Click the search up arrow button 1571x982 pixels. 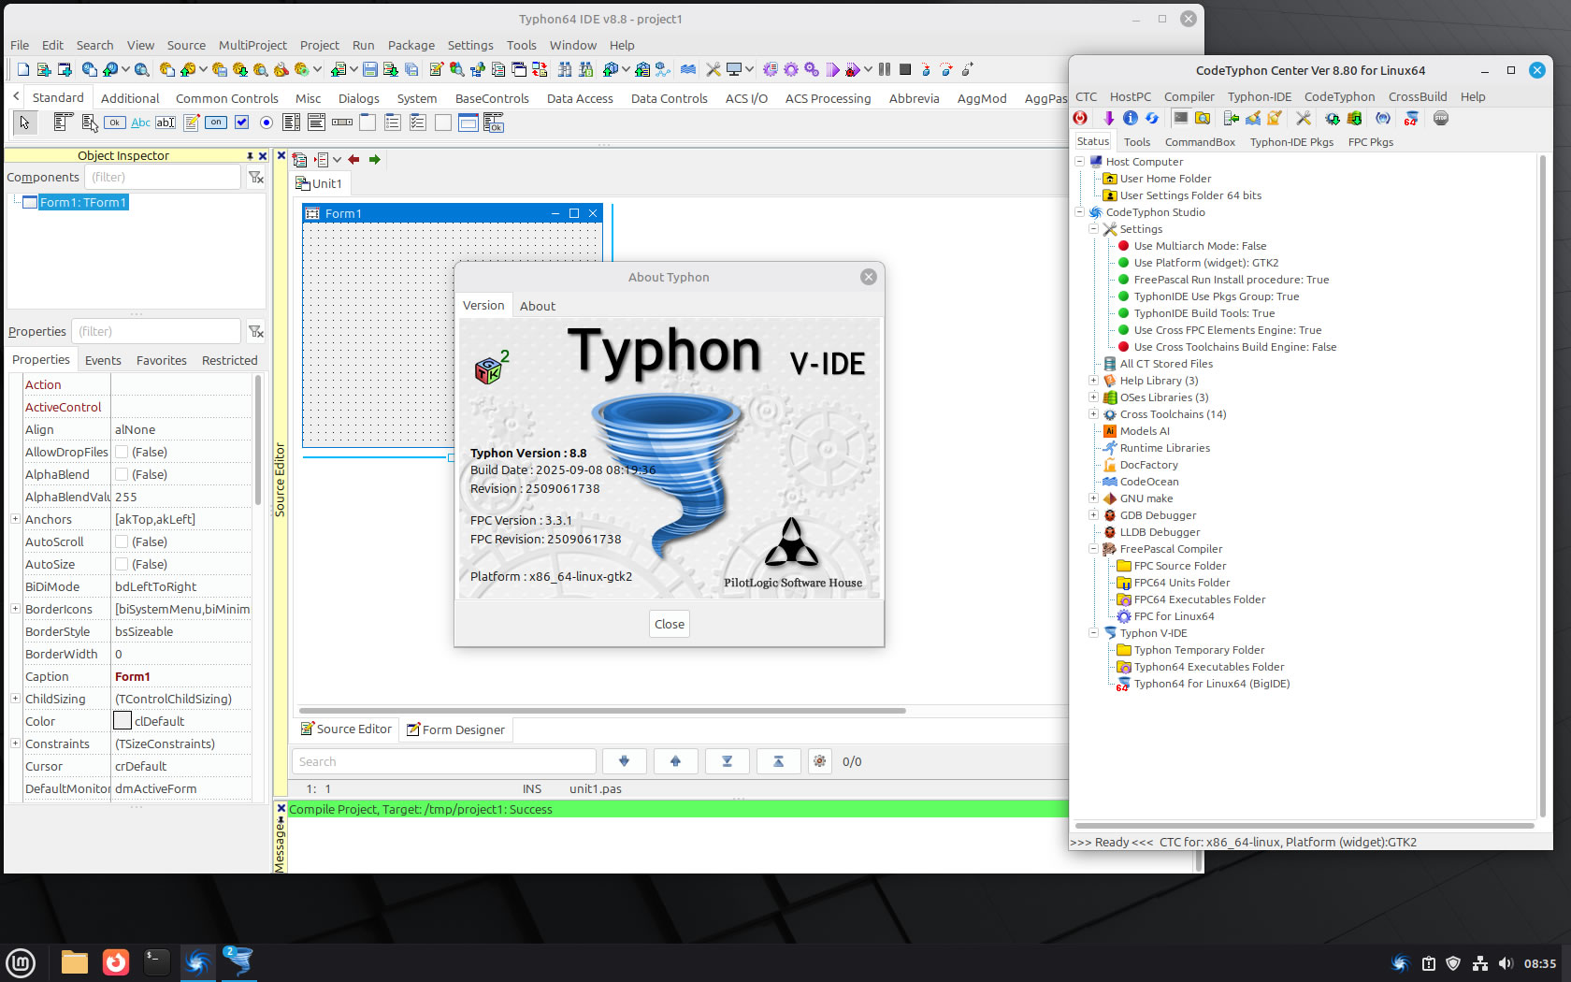click(675, 761)
